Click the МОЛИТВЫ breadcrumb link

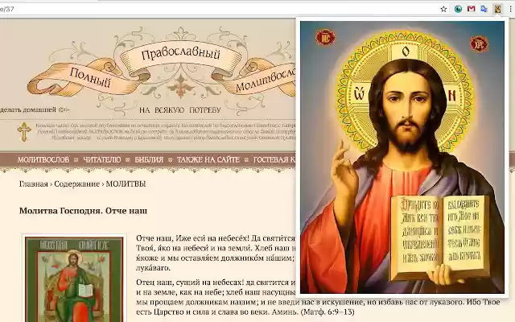tap(126, 184)
